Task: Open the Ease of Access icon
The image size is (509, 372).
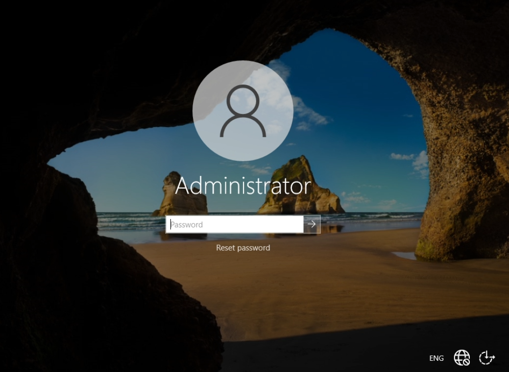Action: tap(486, 358)
